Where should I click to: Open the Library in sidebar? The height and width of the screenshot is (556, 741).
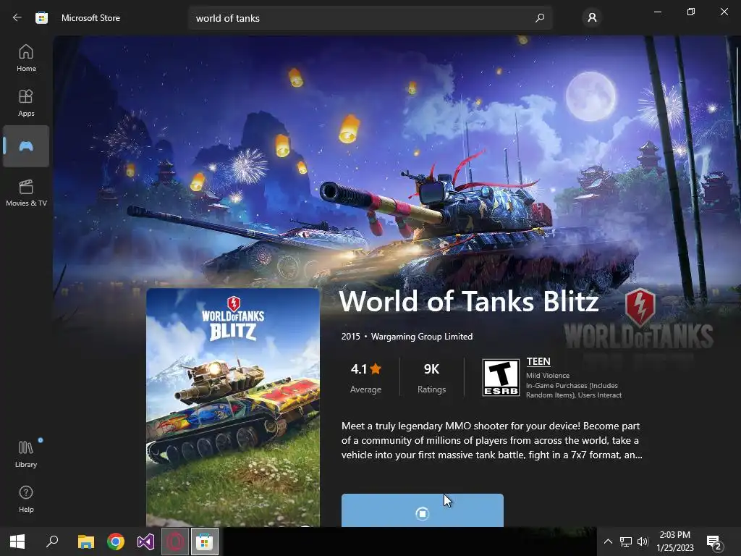26,454
